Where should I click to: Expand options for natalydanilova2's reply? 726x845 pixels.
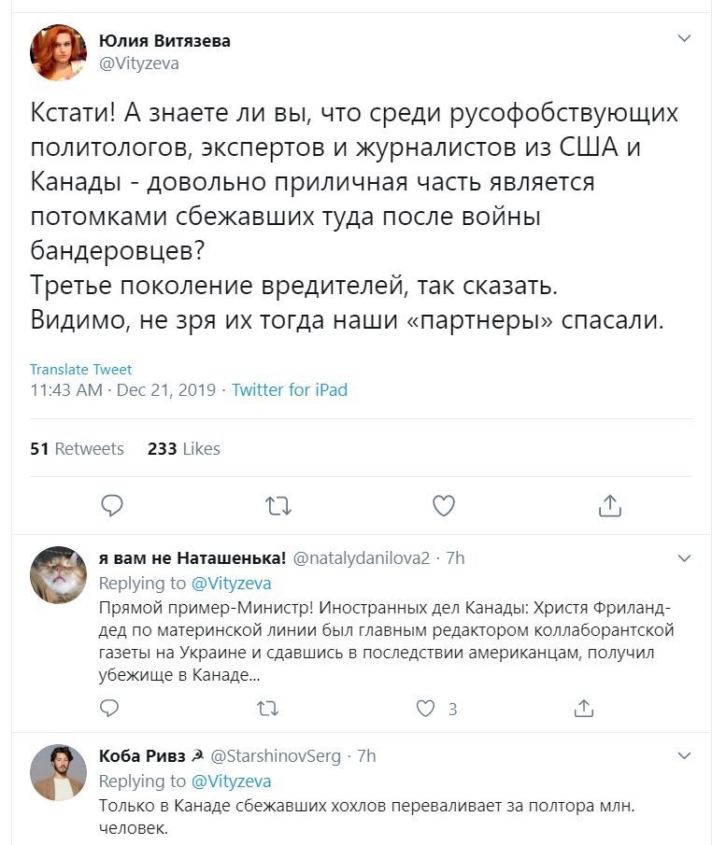point(684,557)
